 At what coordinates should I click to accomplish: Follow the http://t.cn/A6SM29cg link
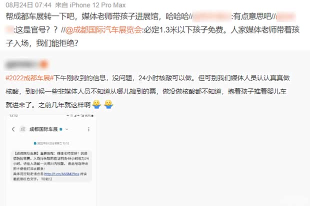point(61,174)
